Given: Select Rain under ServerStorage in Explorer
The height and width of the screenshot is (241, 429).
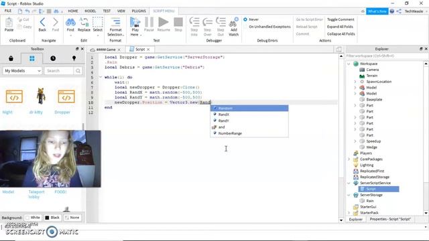Looking at the screenshot, I should click(x=370, y=201).
